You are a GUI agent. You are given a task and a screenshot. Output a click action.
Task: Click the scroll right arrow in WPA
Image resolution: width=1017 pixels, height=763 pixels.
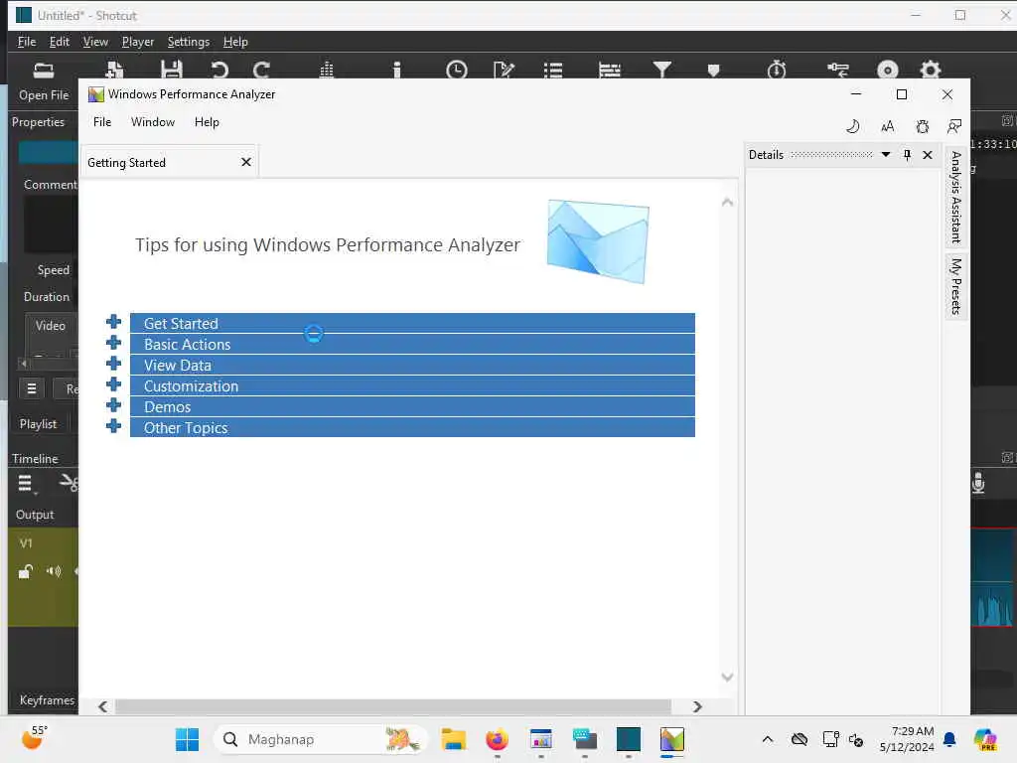click(x=697, y=706)
